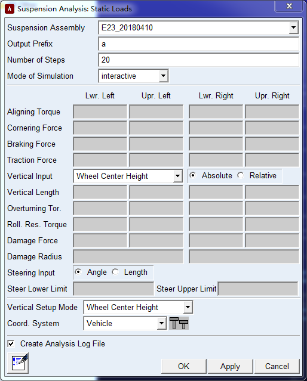Expand the Vertical Input dropdown

[x=178, y=176]
